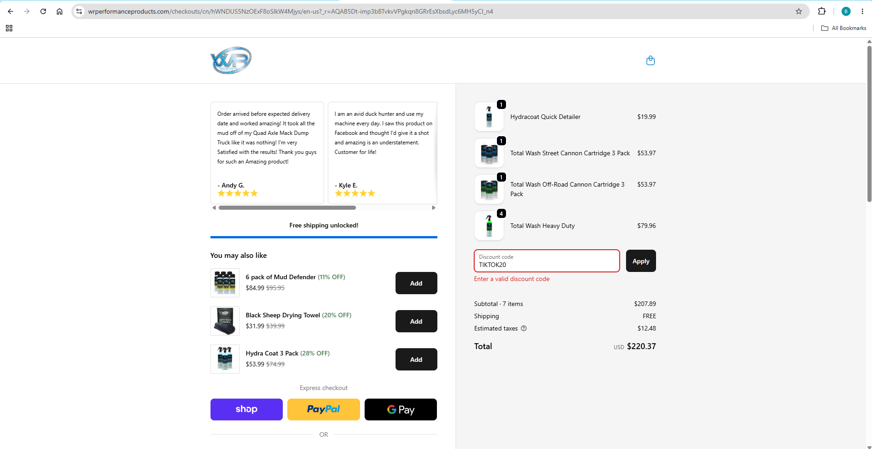Click the Mud Defender sale price $84.99
Viewport: 872px width, 449px height.
click(255, 288)
